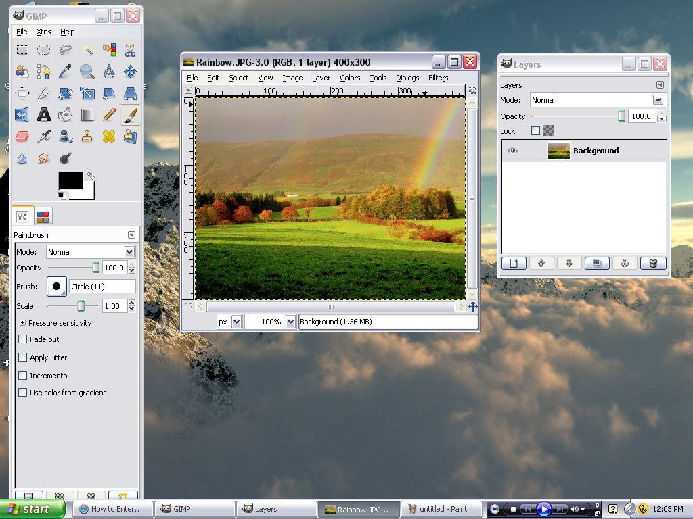Choose the Pencil tool
The width and height of the screenshot is (693, 519).
tap(109, 115)
